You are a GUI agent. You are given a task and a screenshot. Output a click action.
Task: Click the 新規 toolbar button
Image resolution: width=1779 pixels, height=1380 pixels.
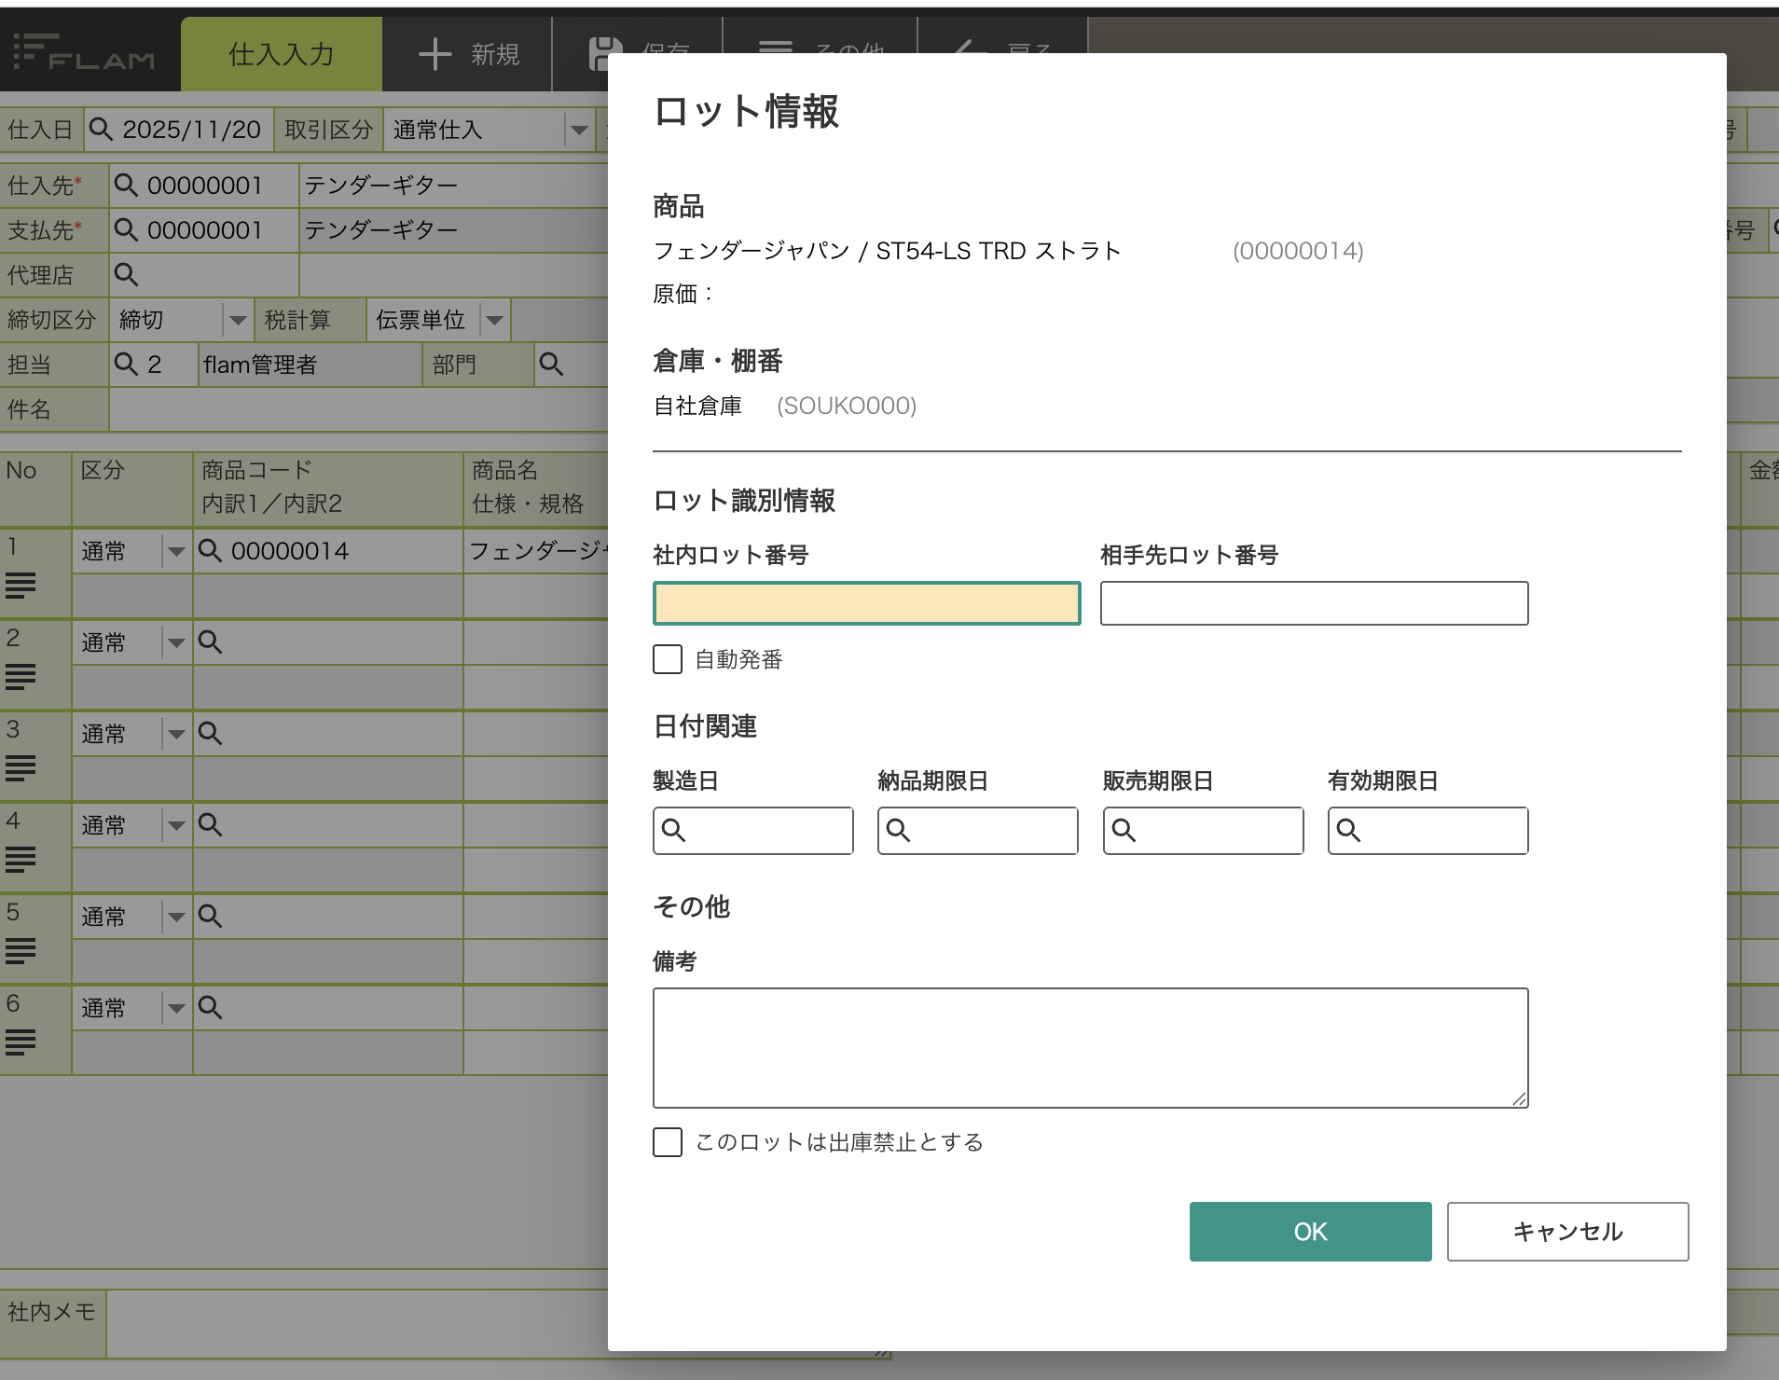tap(468, 54)
